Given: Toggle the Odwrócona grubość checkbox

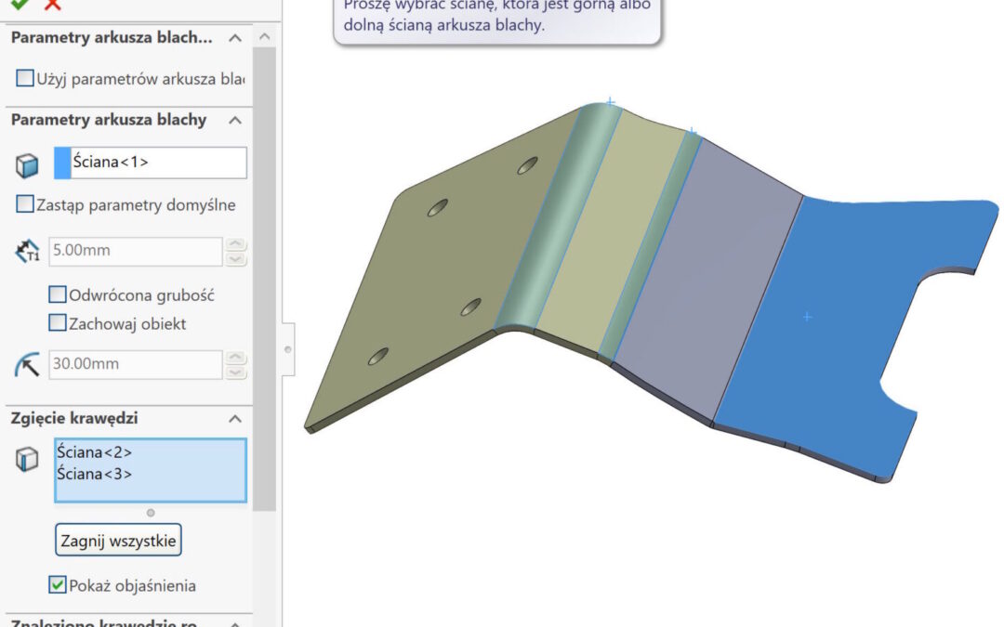Looking at the screenshot, I should click(58, 295).
